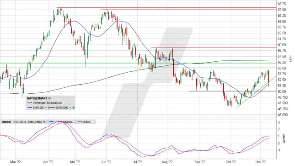The width and height of the screenshot is (295, 166).
Task: Toggle the SMA(20) checkmark
Action: (46, 107)
